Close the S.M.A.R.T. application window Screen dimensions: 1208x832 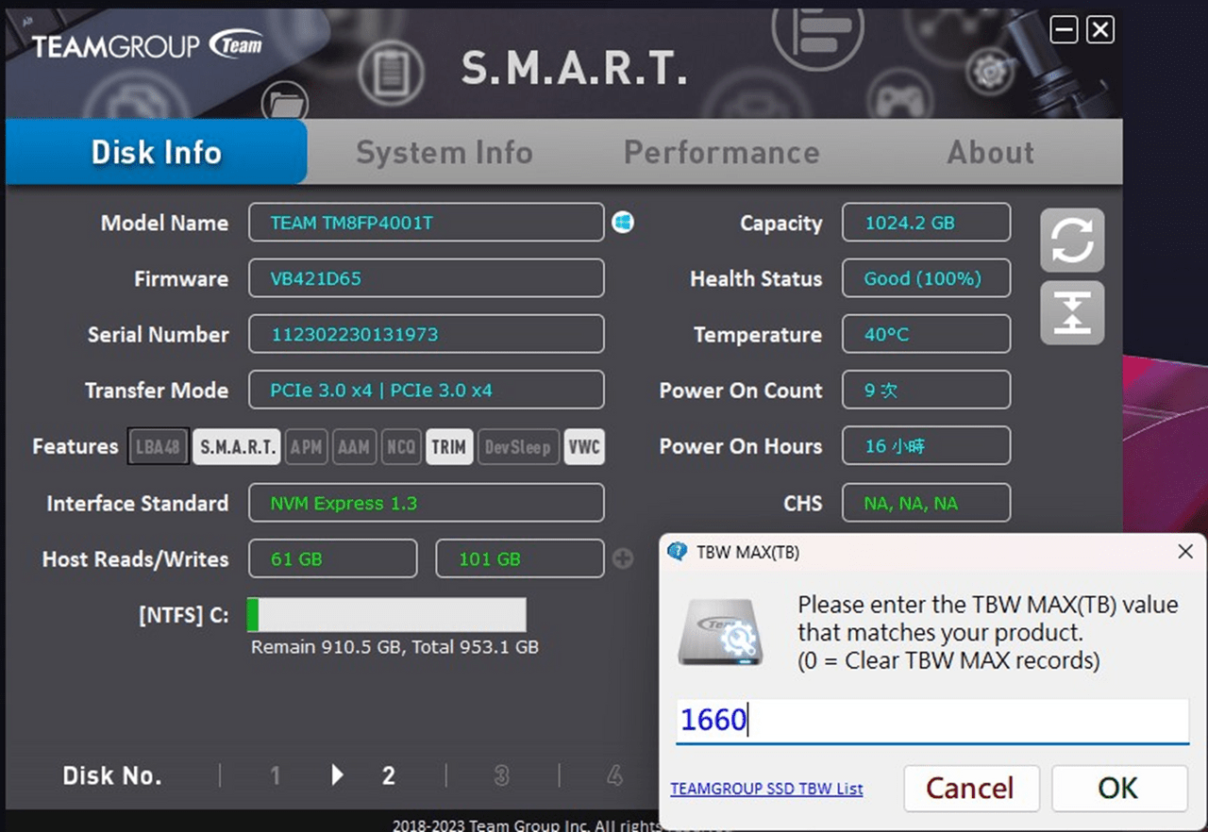1100,30
